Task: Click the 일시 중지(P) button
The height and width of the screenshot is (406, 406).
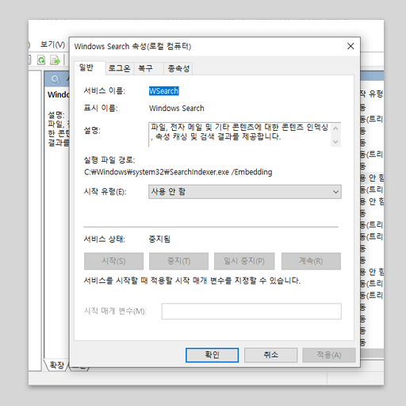Action: point(244,261)
